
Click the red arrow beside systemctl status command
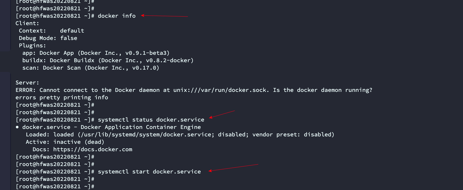click(x=222, y=114)
